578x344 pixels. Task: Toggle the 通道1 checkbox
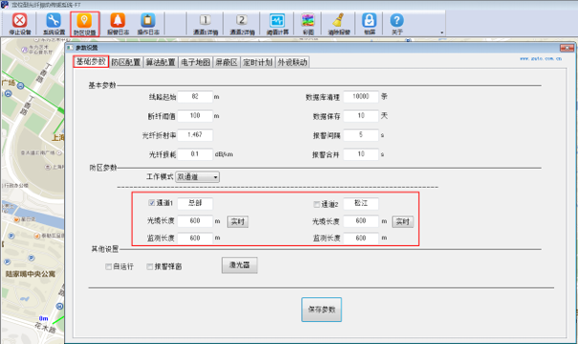pyautogui.click(x=152, y=203)
